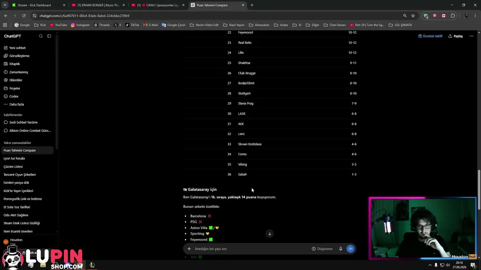Screen dimensions: 481x270
Task: Open the browser extensions puzzle menu
Action: coord(453,16)
